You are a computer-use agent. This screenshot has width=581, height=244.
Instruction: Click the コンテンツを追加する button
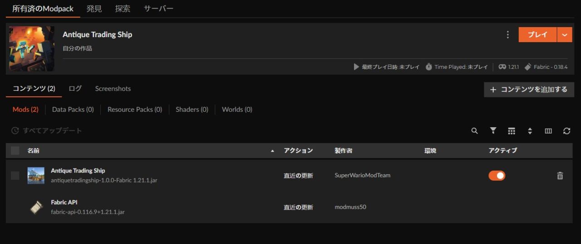tap(529, 90)
